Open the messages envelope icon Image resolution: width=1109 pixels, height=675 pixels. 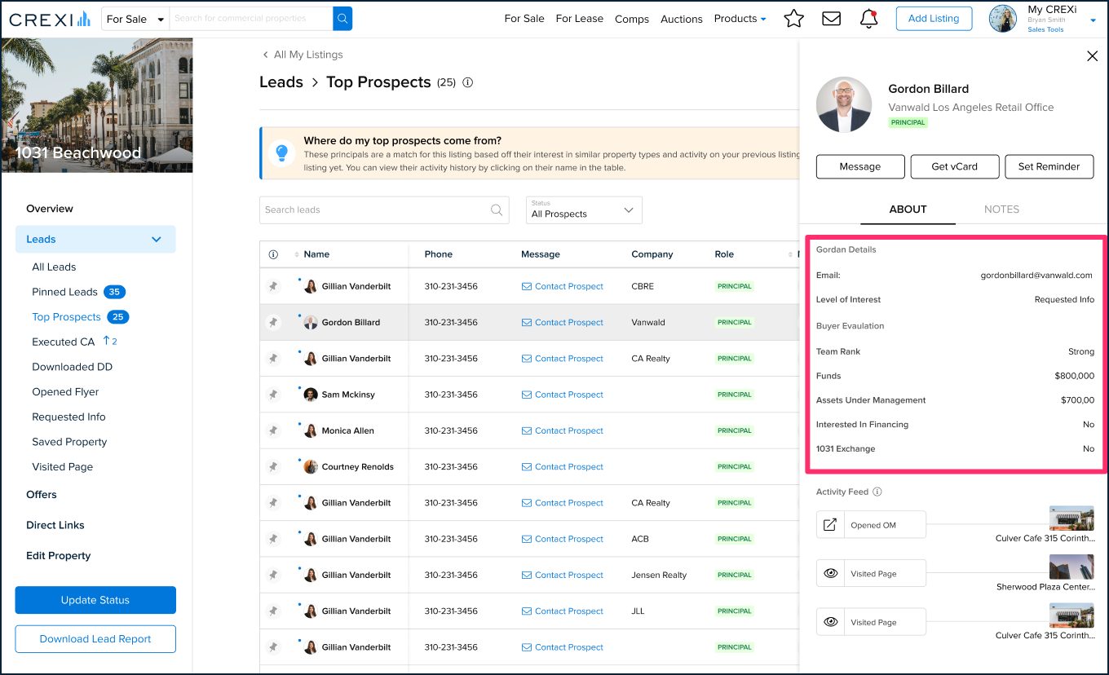(x=831, y=18)
